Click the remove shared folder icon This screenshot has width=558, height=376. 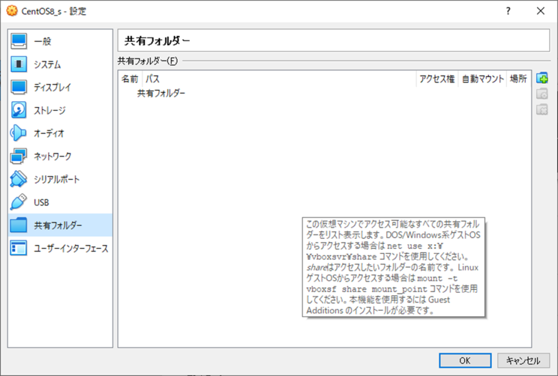point(542,109)
